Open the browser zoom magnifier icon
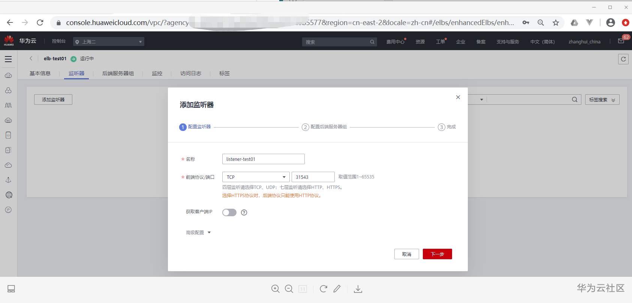This screenshot has height=303, width=632. pos(541,23)
